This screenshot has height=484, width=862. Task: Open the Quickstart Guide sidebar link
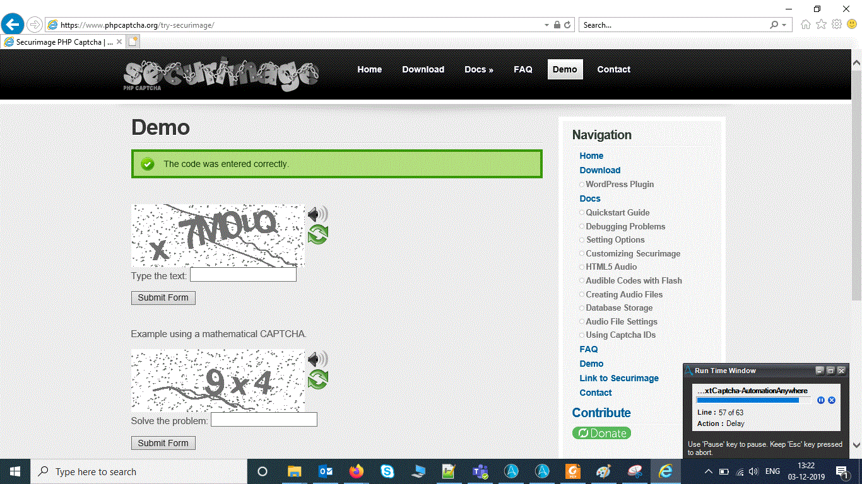click(618, 212)
